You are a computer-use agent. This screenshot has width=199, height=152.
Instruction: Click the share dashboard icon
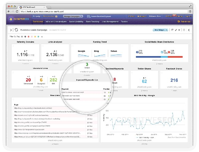tap(172, 30)
